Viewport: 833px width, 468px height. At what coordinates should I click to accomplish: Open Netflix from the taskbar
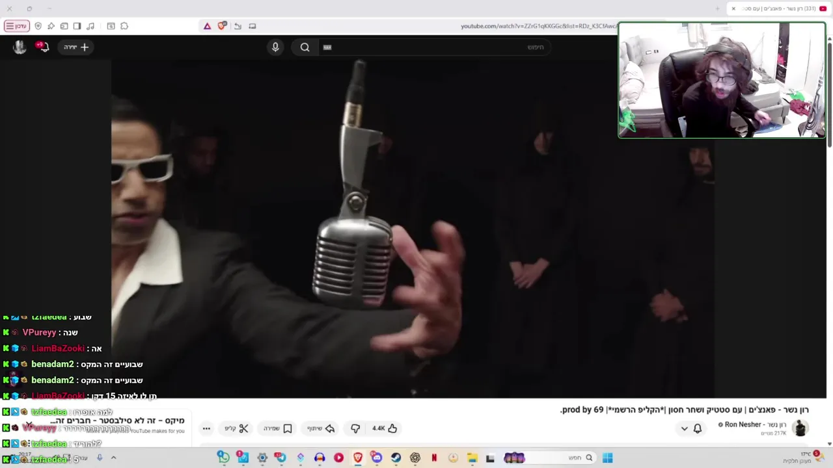(x=434, y=458)
